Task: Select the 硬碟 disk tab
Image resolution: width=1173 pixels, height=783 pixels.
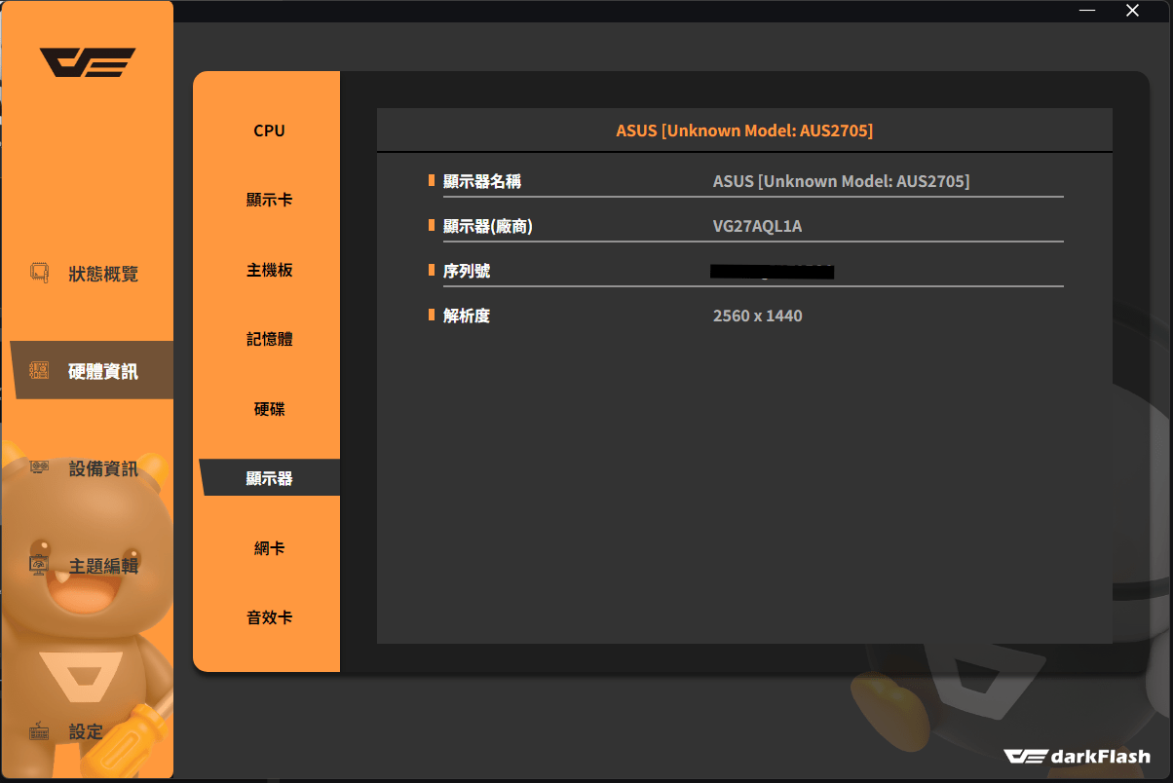Action: [269, 409]
